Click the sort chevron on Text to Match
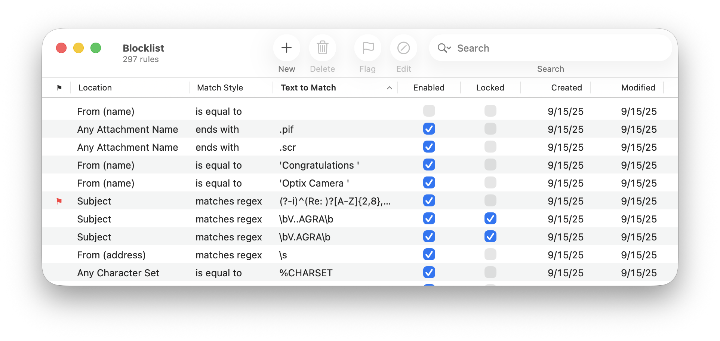The height and width of the screenshot is (341, 720). point(390,87)
